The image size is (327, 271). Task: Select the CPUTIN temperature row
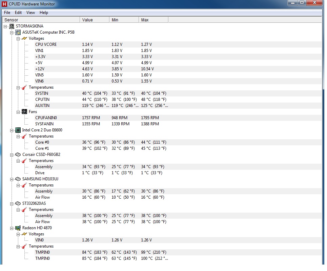point(178,100)
